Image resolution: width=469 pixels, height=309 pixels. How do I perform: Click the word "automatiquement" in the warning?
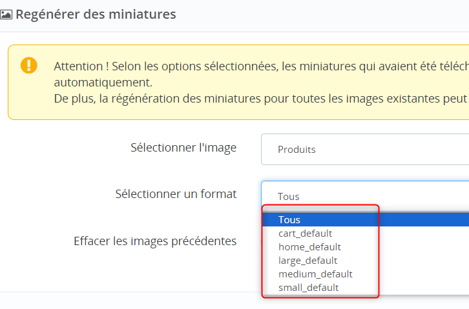coord(103,83)
